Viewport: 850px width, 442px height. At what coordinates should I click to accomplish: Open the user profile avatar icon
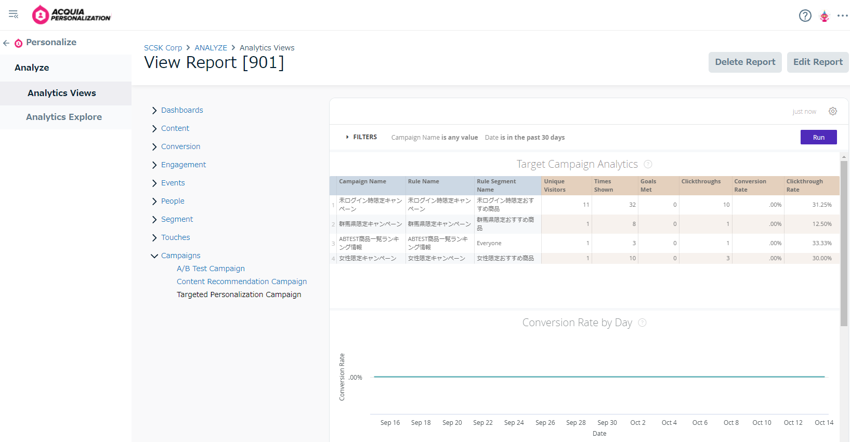(825, 16)
